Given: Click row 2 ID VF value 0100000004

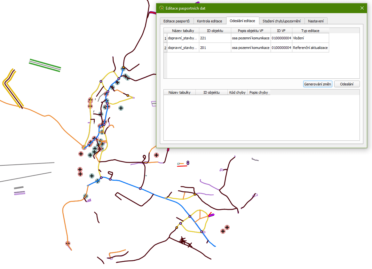Looking at the screenshot, I should tap(281, 48).
